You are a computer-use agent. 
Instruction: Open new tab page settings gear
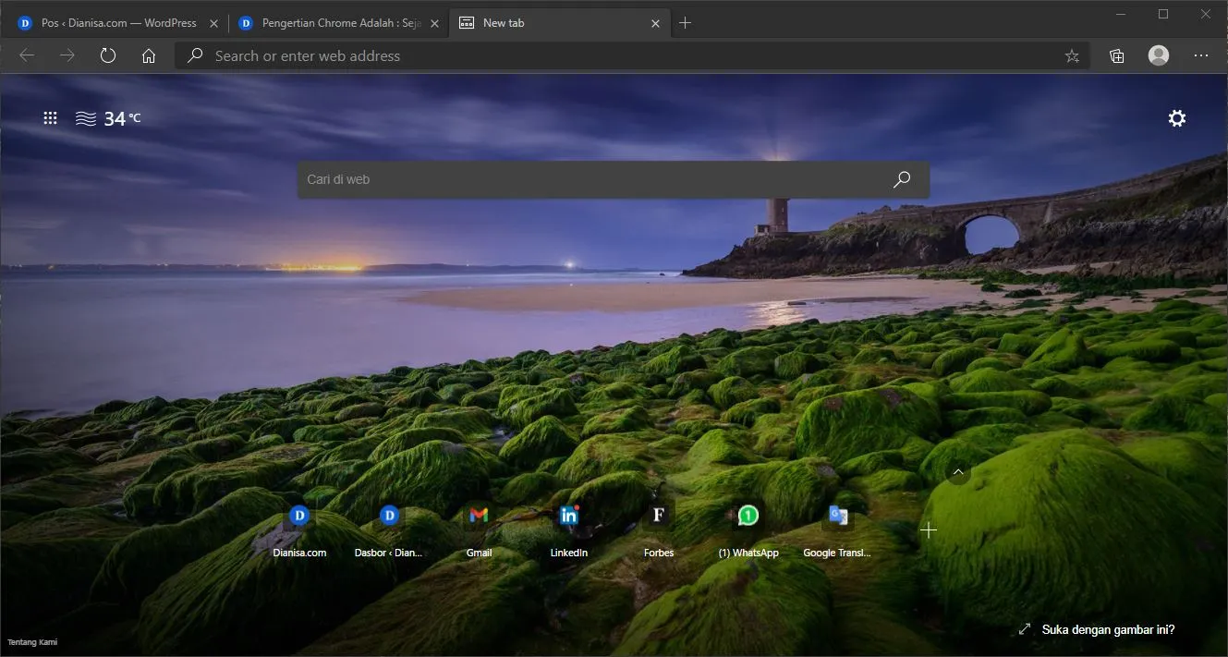point(1176,117)
